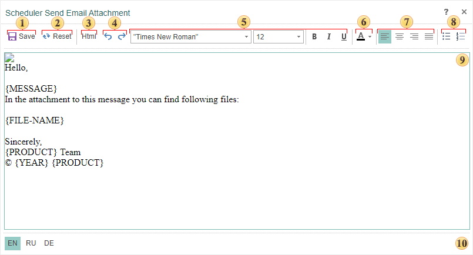Viewport: 473px width, 255px height.
Task: Insert a bulleted list
Action: click(x=446, y=37)
